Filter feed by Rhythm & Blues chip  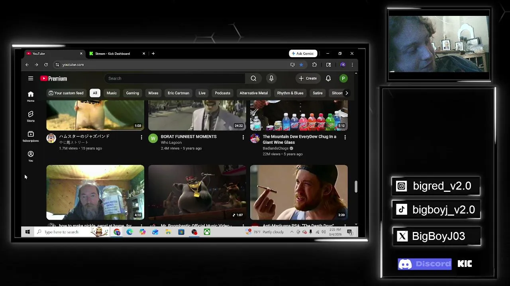(x=290, y=93)
